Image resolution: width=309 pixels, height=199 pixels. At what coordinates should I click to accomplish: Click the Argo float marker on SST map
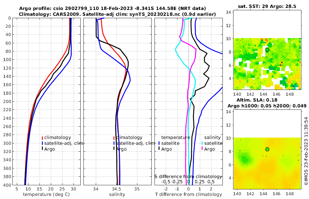click(267, 50)
